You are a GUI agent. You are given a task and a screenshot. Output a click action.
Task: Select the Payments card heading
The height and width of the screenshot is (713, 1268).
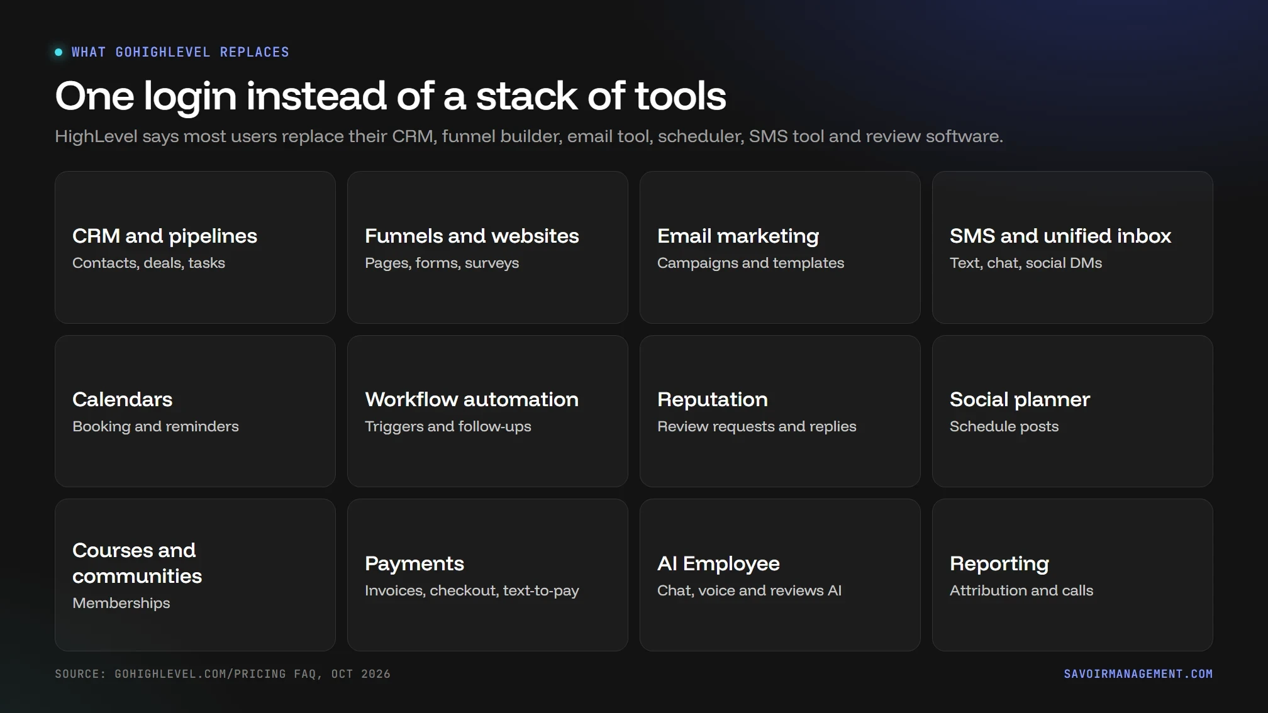[x=414, y=564]
